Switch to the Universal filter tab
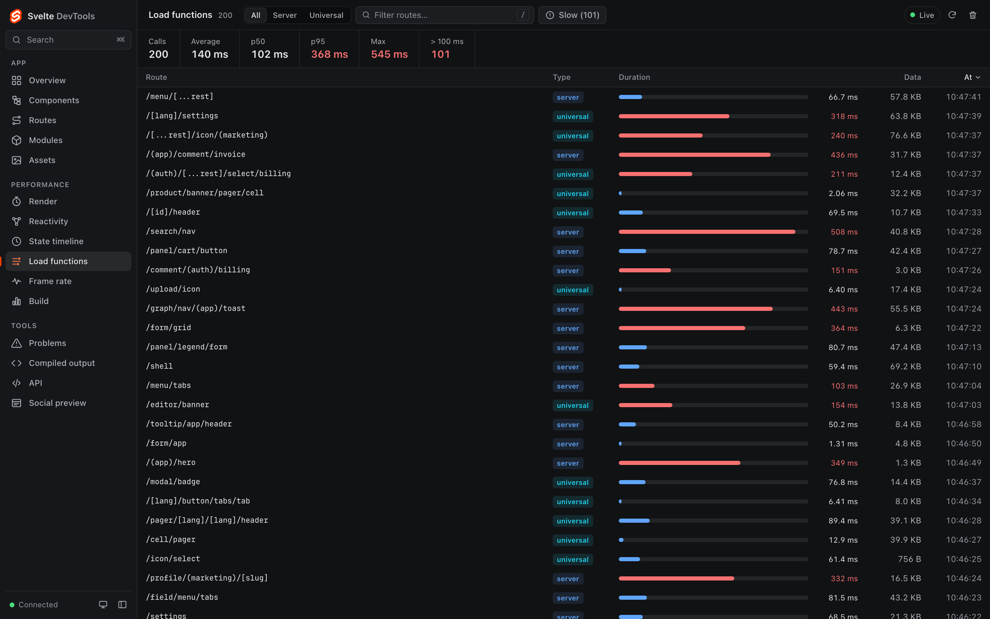Viewport: 990px width, 619px height. pos(326,15)
